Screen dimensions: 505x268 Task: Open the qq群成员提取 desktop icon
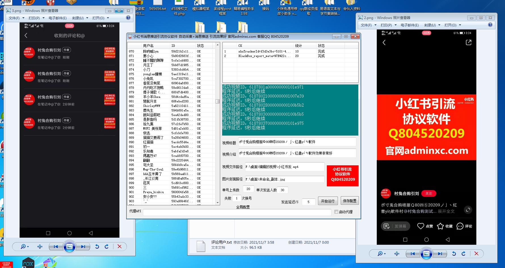click(x=307, y=6)
